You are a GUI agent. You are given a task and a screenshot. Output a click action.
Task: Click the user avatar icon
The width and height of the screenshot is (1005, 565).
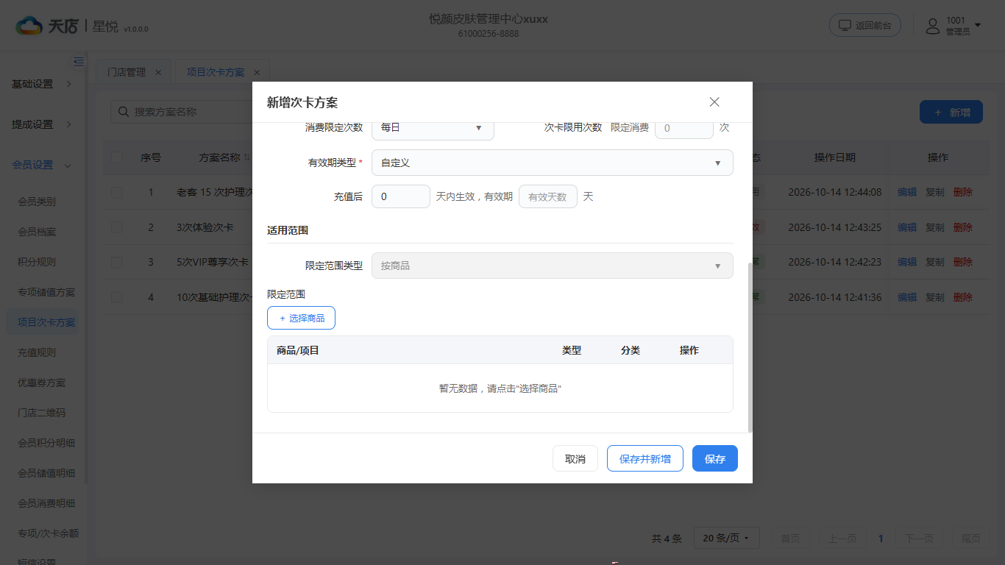coord(933,26)
